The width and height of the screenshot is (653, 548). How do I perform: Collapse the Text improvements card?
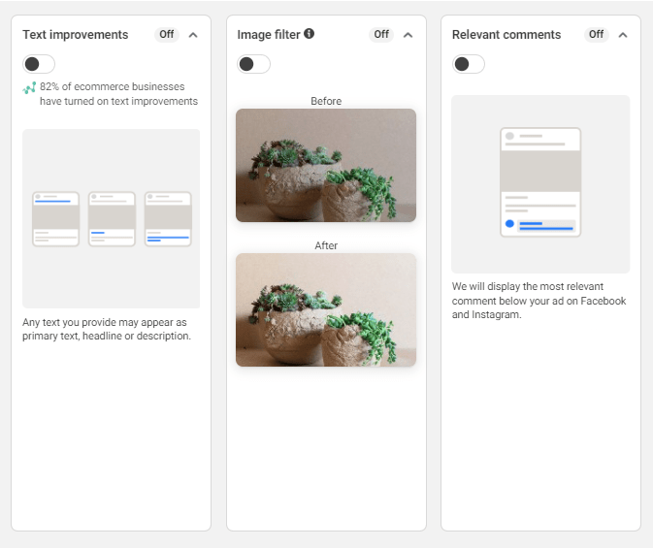pyautogui.click(x=193, y=35)
